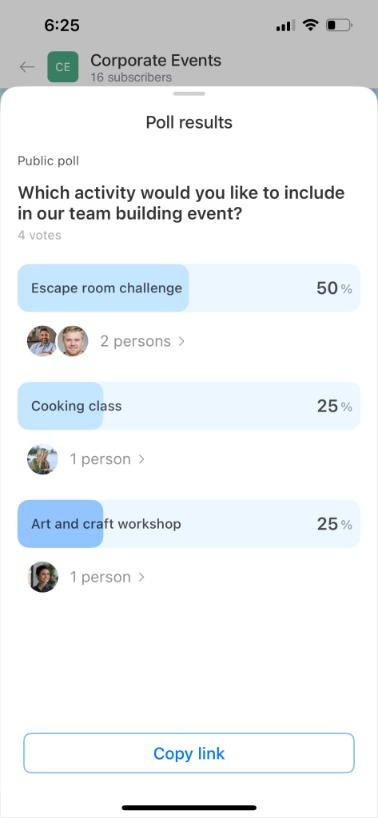Select the Escape room challenge option bar
The image size is (378, 818).
[x=189, y=288]
